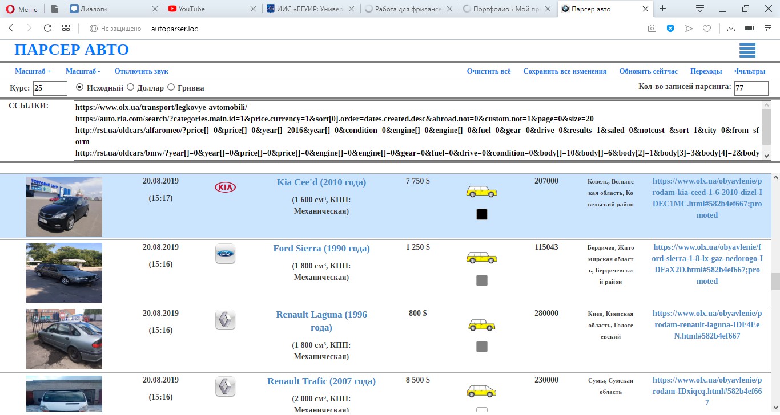Open the Фильтры panel
780x415 pixels.
(x=750, y=71)
